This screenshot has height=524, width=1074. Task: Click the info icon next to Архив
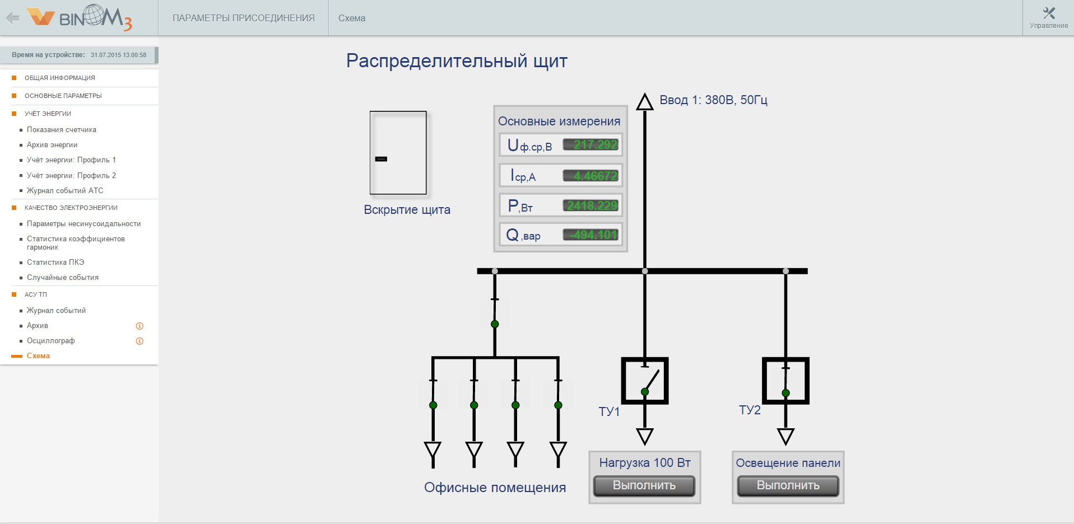[x=140, y=326]
